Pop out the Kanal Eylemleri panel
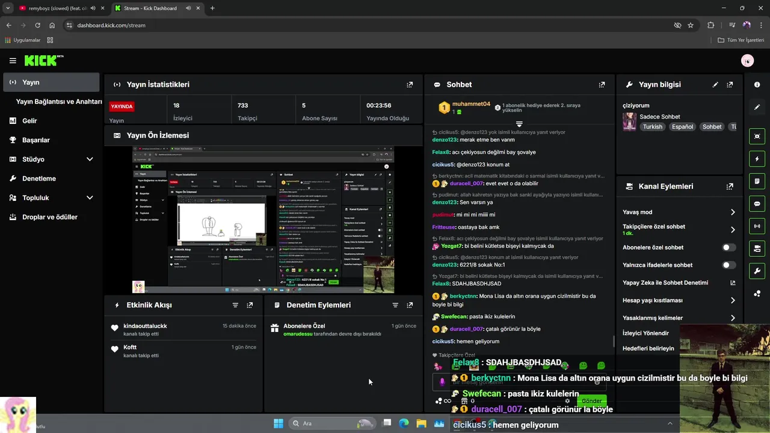 pyautogui.click(x=730, y=186)
